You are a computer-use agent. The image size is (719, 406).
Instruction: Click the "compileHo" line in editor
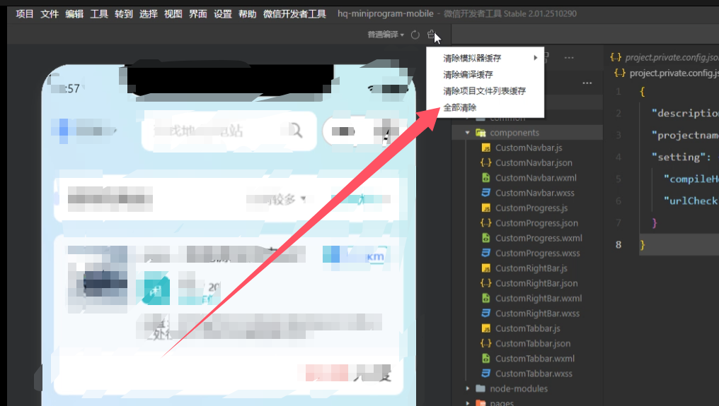(x=691, y=179)
